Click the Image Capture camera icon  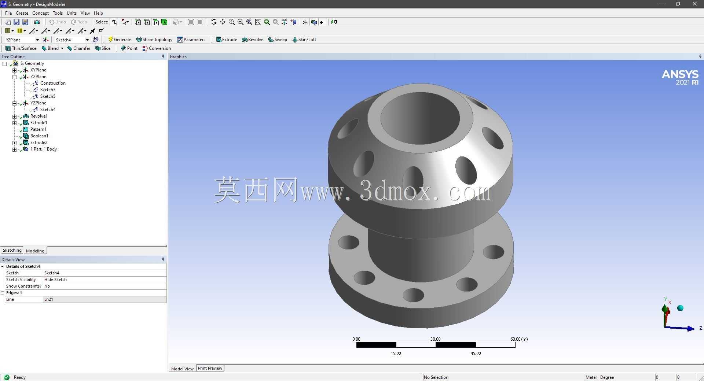pyautogui.click(x=37, y=22)
